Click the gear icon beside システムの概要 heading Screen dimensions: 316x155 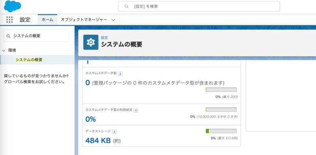pyautogui.click(x=91, y=42)
